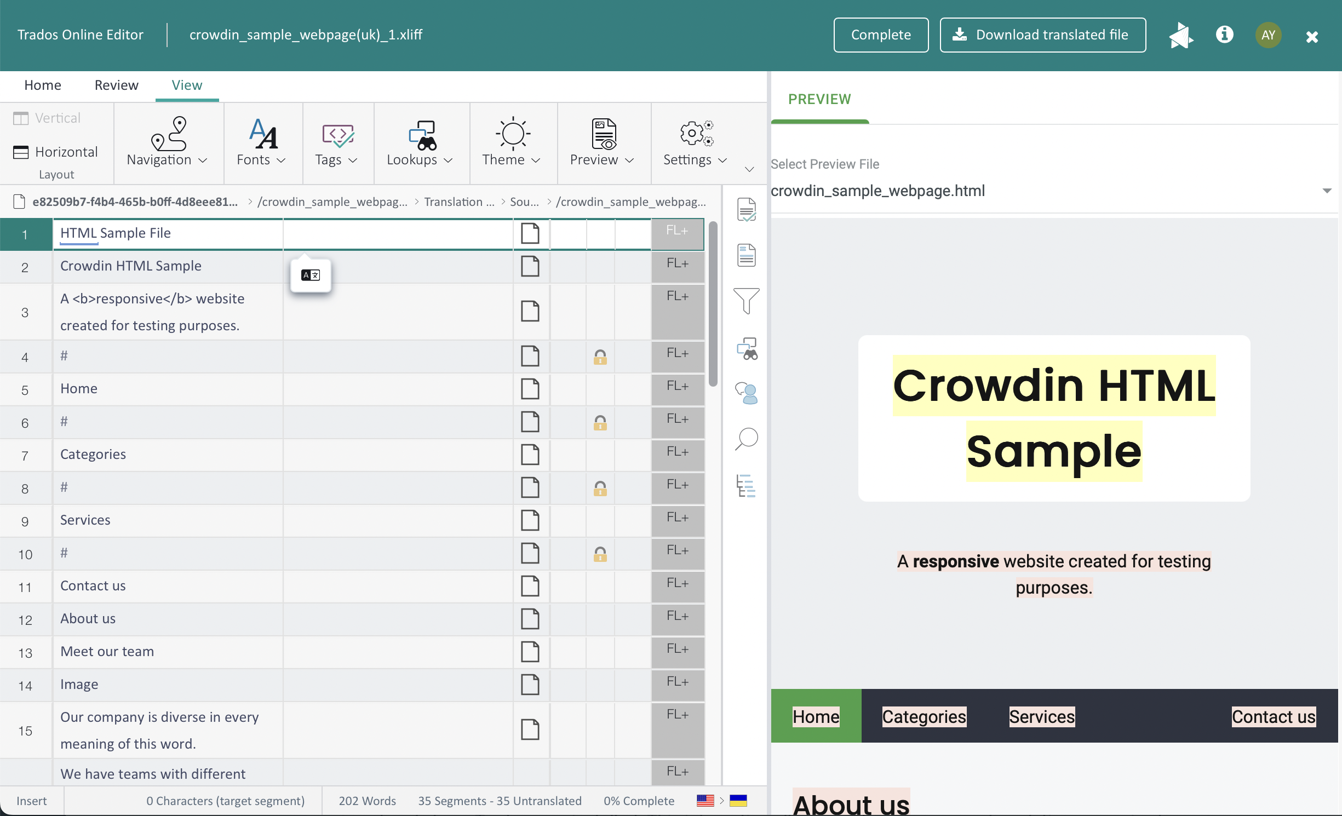This screenshot has width=1342, height=816.
Task: Click the Preview document-eye icon
Action: (604, 134)
